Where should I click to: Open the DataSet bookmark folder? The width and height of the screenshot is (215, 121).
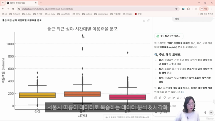128,14
